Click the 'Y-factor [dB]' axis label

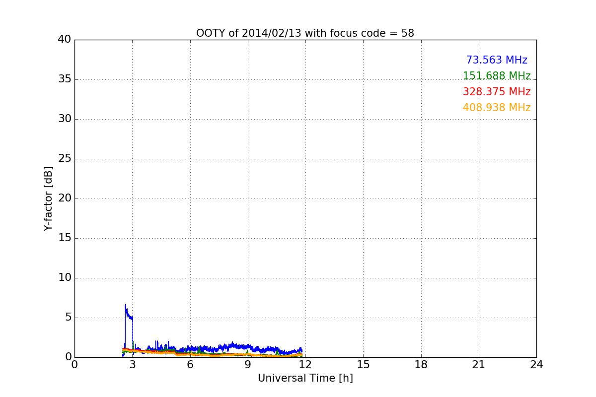pyautogui.click(x=48, y=198)
